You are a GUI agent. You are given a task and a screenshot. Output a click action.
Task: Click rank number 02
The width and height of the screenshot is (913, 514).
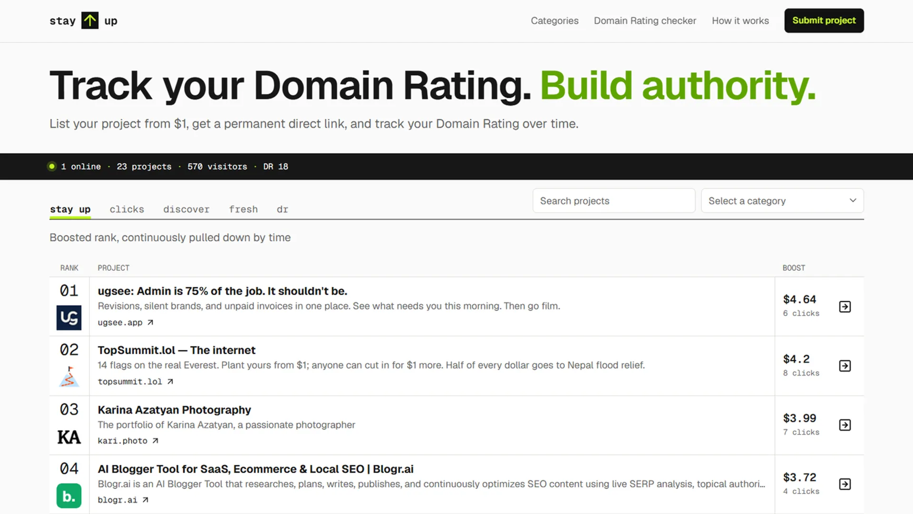point(69,350)
